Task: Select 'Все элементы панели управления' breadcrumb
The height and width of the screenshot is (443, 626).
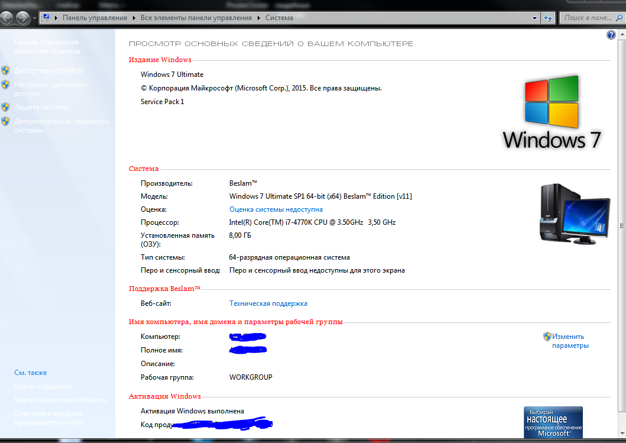Action: pyautogui.click(x=196, y=18)
